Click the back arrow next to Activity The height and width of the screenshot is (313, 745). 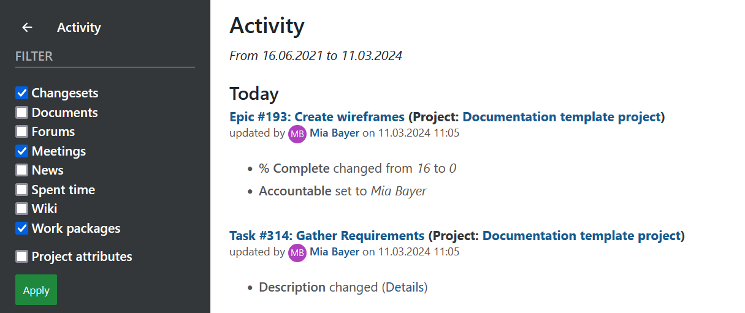[x=27, y=28]
